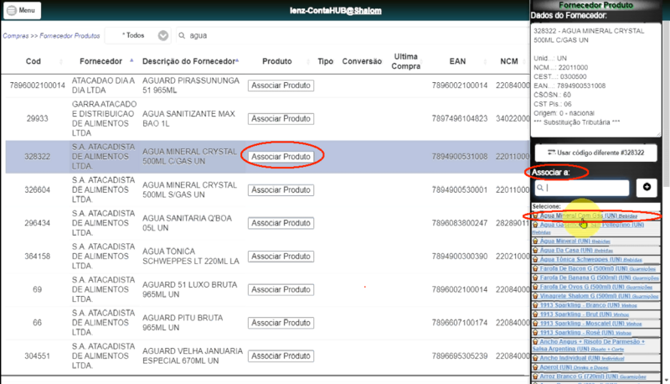This screenshot has width=670, height=384.
Task: Click the product icon next to Aperol (UN)
Action: click(535, 367)
